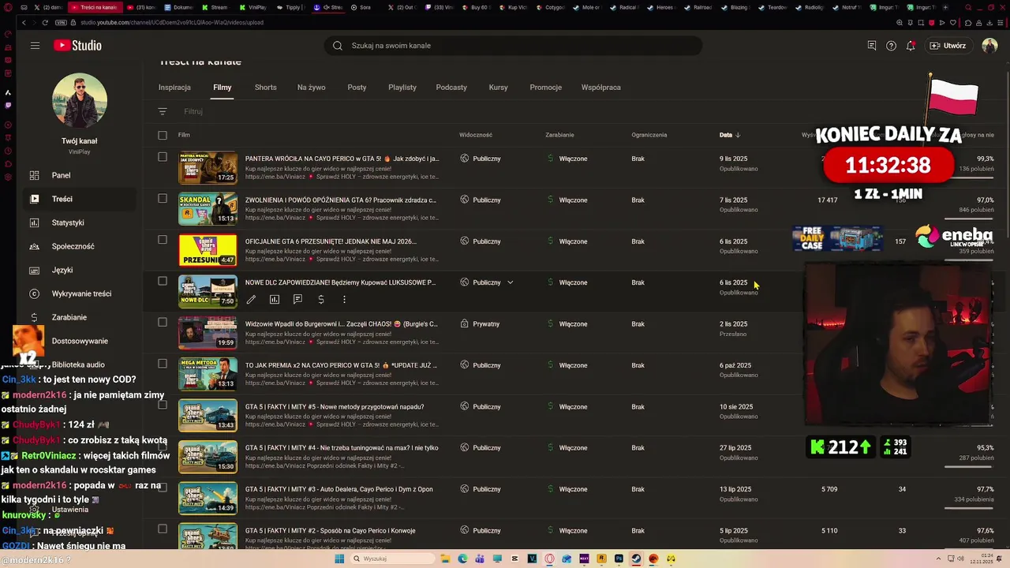The image size is (1010, 568).
Task: Open Steam from the Windows taskbar
Action: pos(636,559)
